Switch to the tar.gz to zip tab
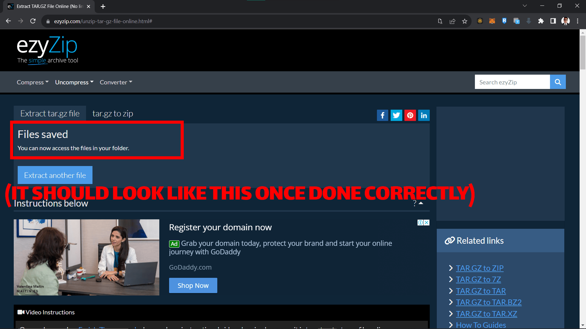This screenshot has width=586, height=329. (113, 113)
